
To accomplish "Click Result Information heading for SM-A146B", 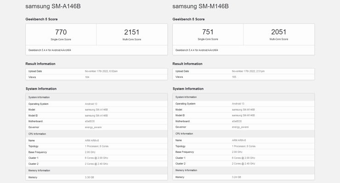I will [40, 64].
